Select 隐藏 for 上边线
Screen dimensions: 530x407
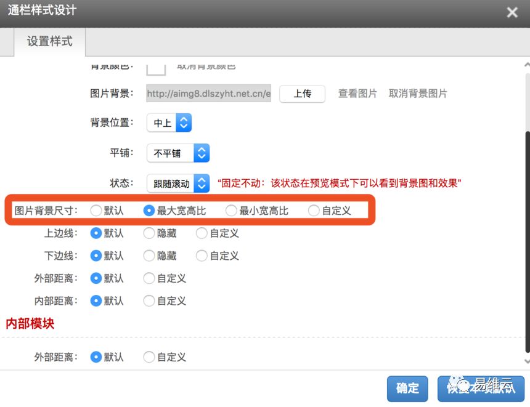coord(149,233)
